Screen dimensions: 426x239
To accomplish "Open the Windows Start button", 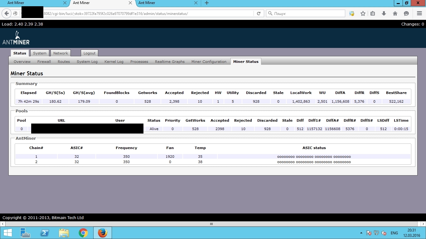I will pyautogui.click(x=7, y=233).
